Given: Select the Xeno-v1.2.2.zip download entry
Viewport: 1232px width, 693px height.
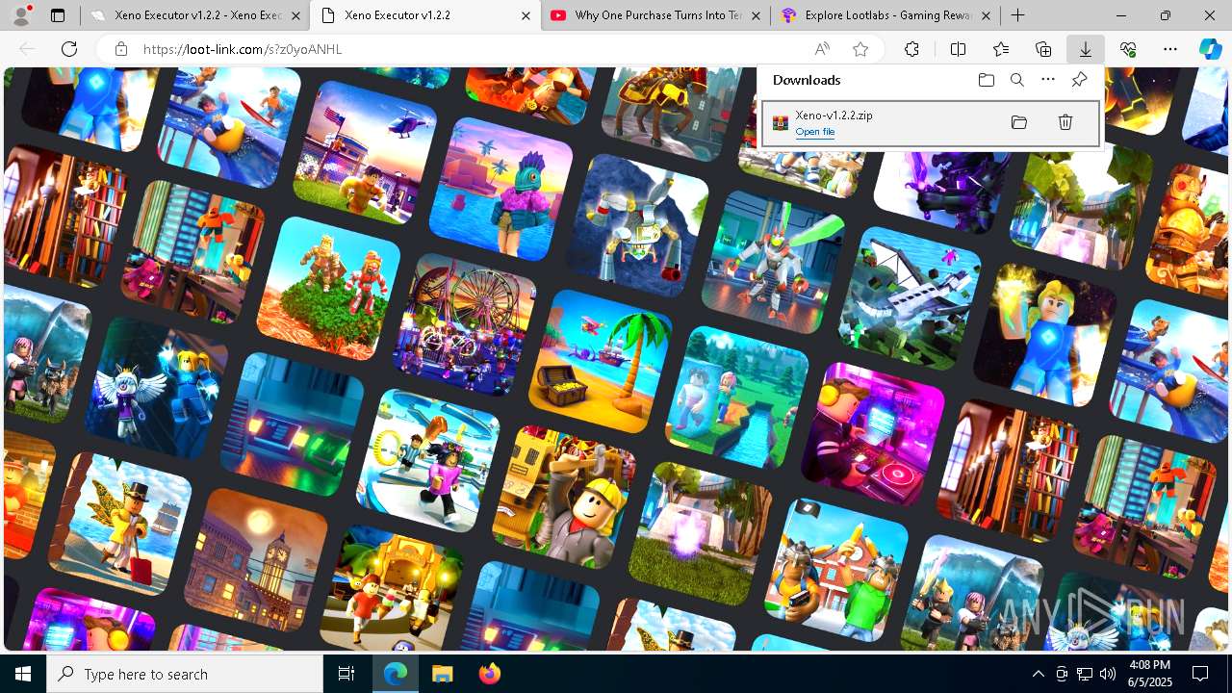Looking at the screenshot, I should [x=931, y=122].
